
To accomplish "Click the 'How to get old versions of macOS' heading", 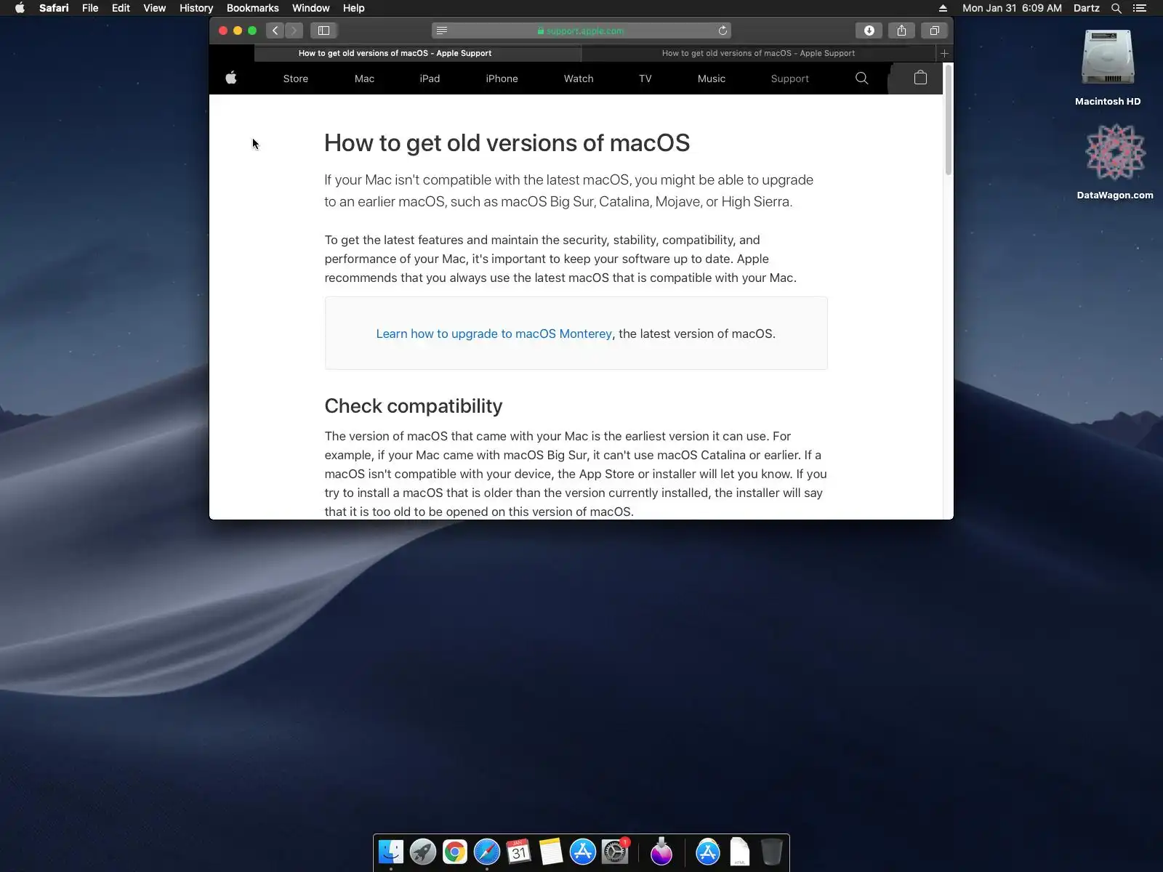I will [x=507, y=143].
